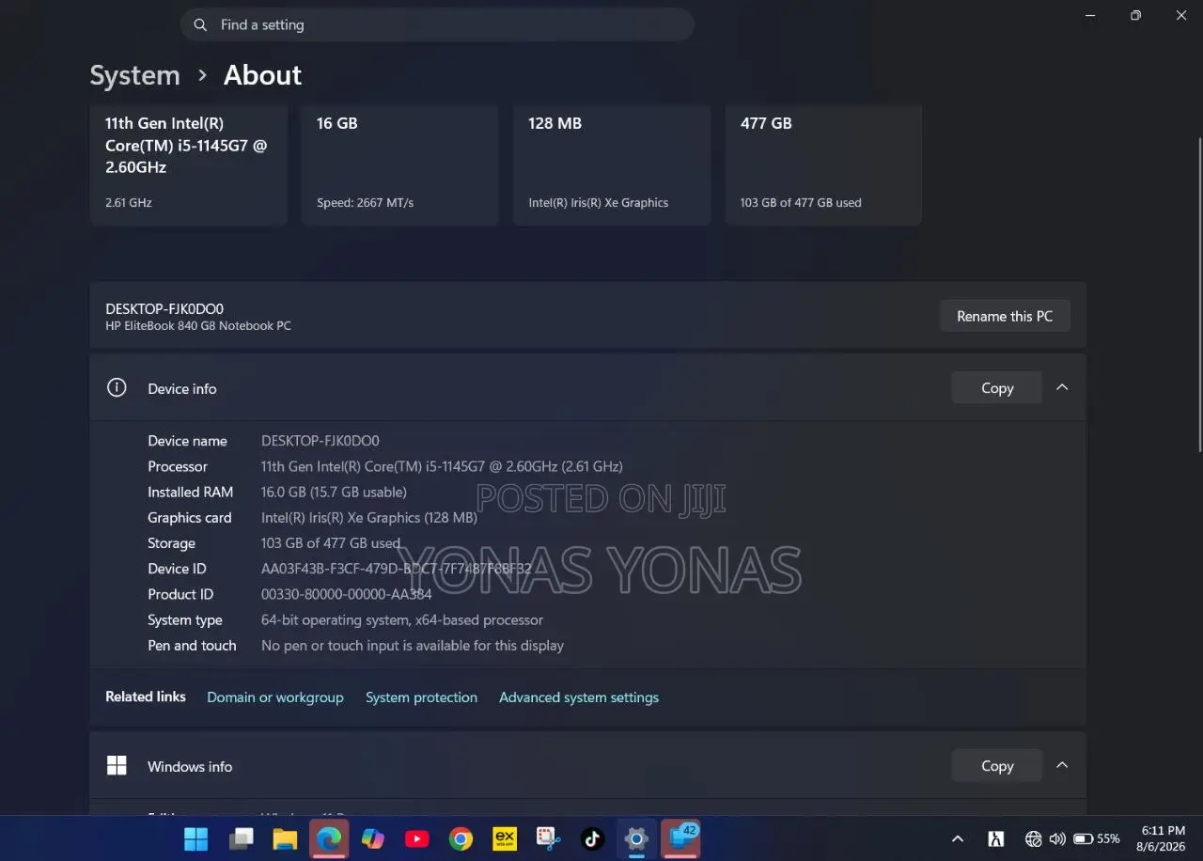Image resolution: width=1203 pixels, height=861 pixels.
Task: Click the Windows logo beside Windows info
Action: tap(117, 766)
